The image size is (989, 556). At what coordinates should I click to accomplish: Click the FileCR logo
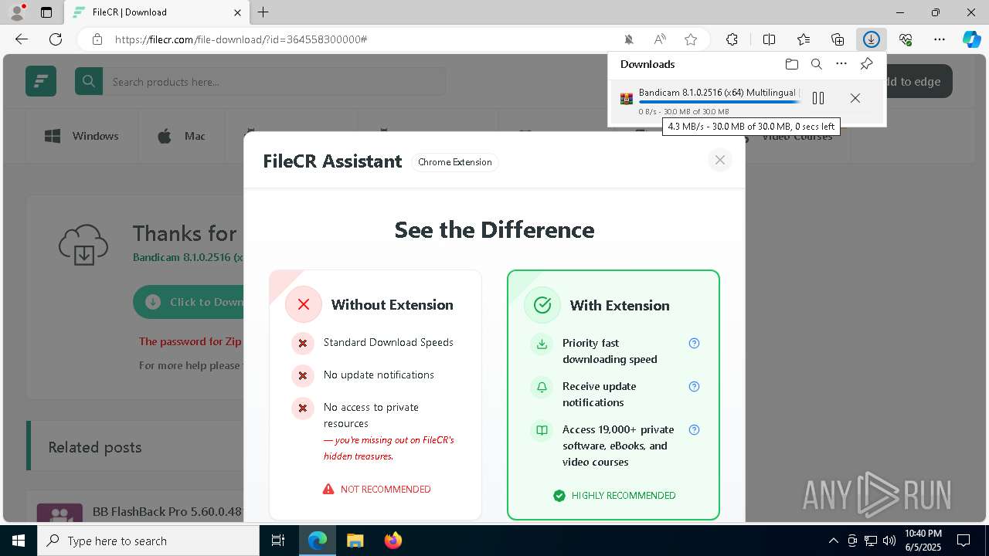tap(41, 81)
